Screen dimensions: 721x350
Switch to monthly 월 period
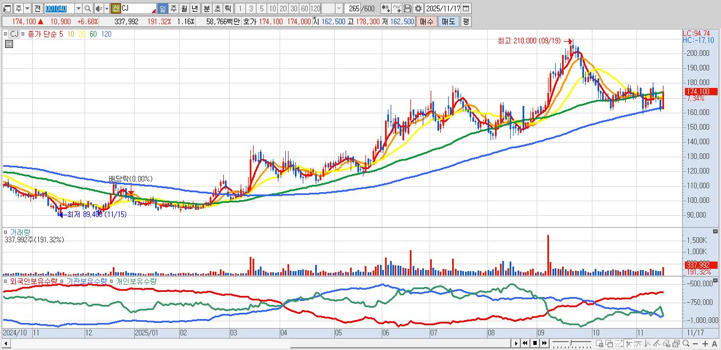(x=184, y=8)
